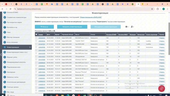Click the Коктейли и пр. sidebar icon
Viewport: 170px width, 96px height.
click(x=5, y=27)
